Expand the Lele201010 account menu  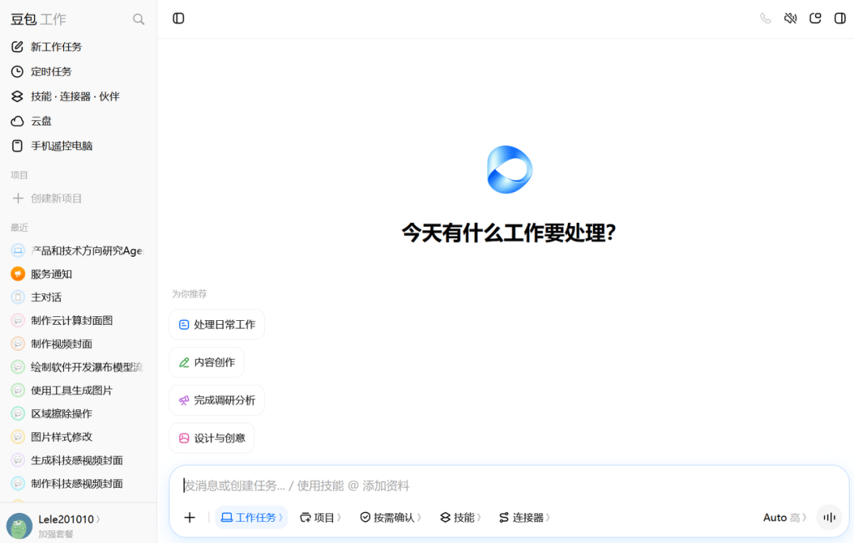(x=69, y=519)
